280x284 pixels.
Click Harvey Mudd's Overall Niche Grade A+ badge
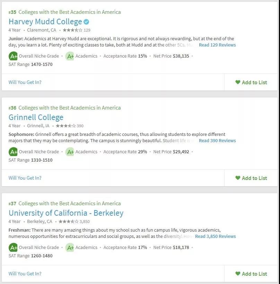[x=13, y=56]
